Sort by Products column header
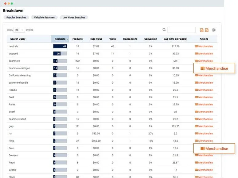238x178 pixels. point(77,39)
